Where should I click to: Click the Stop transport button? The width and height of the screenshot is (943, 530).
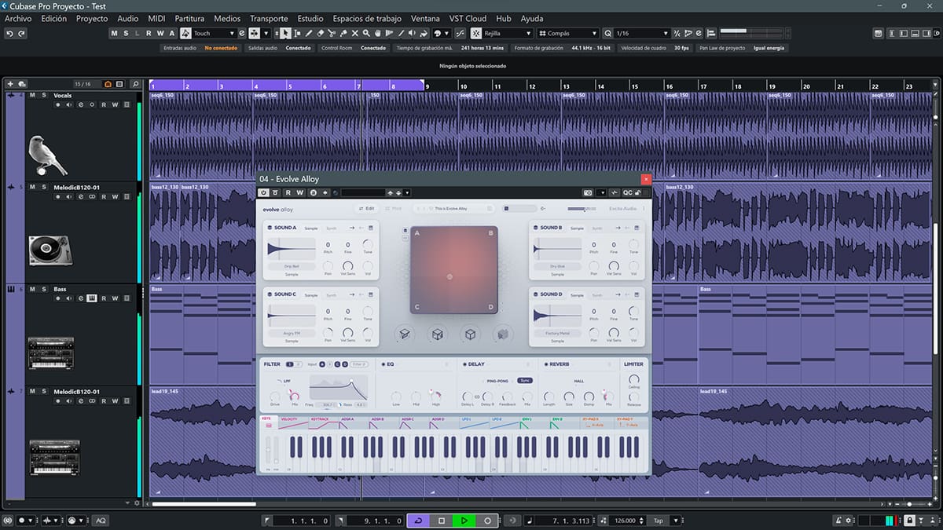click(442, 521)
